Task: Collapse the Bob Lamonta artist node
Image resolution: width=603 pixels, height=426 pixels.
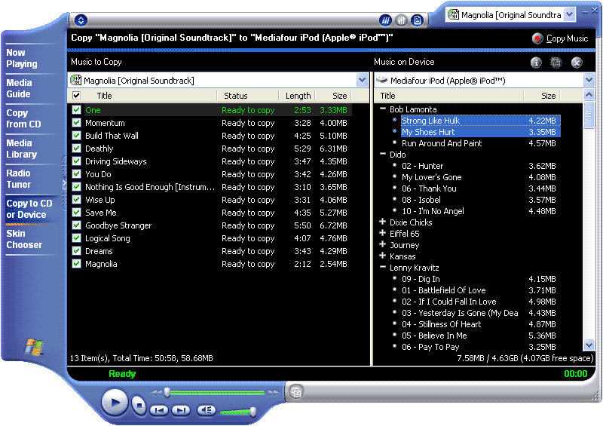Action: (x=383, y=109)
